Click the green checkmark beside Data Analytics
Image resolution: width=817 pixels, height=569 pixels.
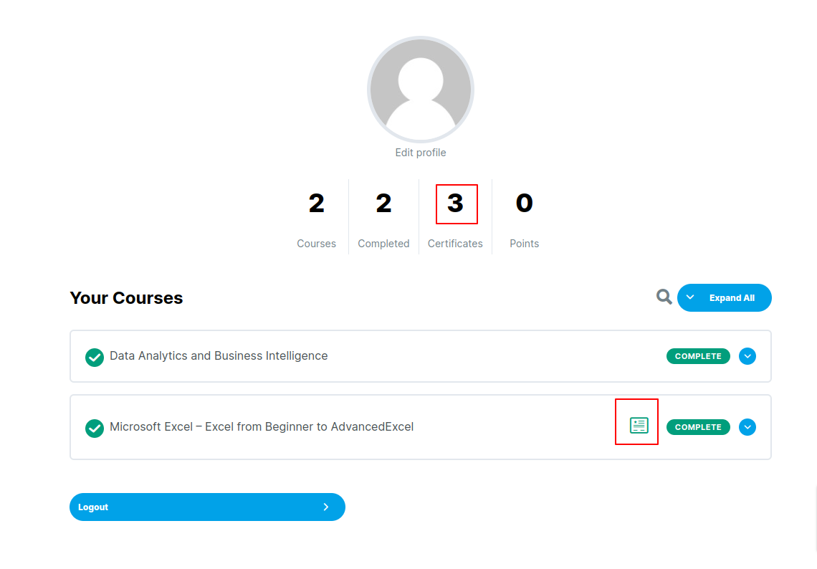point(95,357)
